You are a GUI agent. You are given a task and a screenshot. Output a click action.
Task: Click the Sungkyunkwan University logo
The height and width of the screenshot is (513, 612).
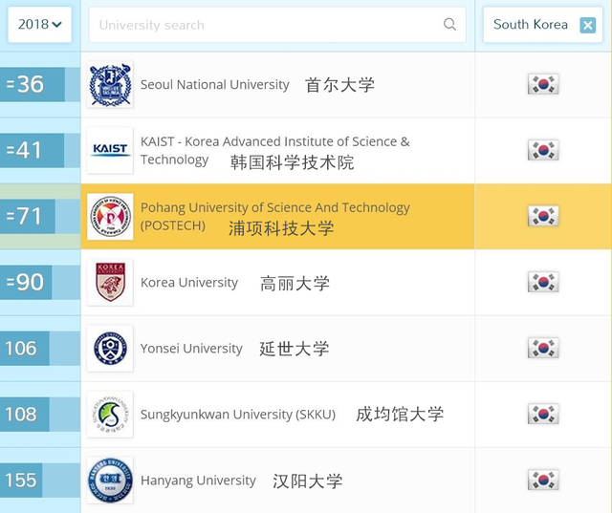(110, 414)
